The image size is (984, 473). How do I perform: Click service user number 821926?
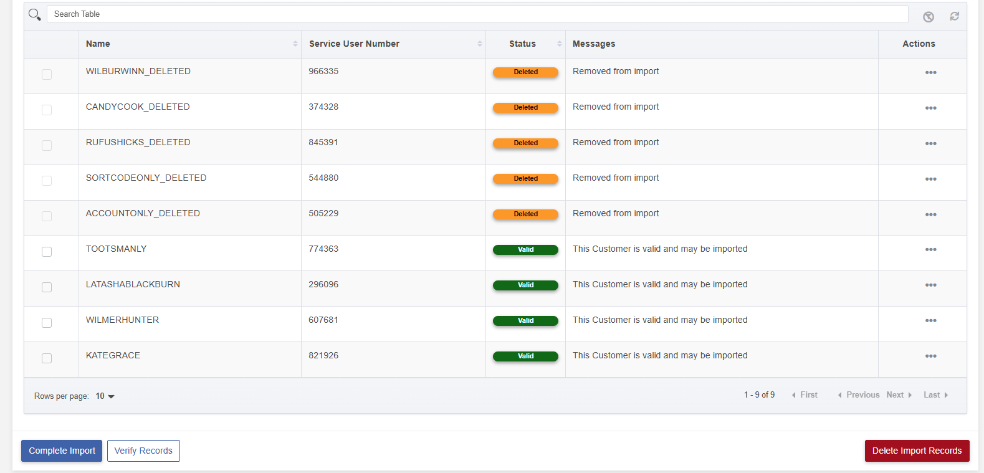tap(323, 355)
